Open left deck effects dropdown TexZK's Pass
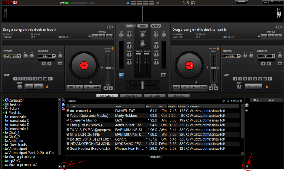 [x=12, y=56]
